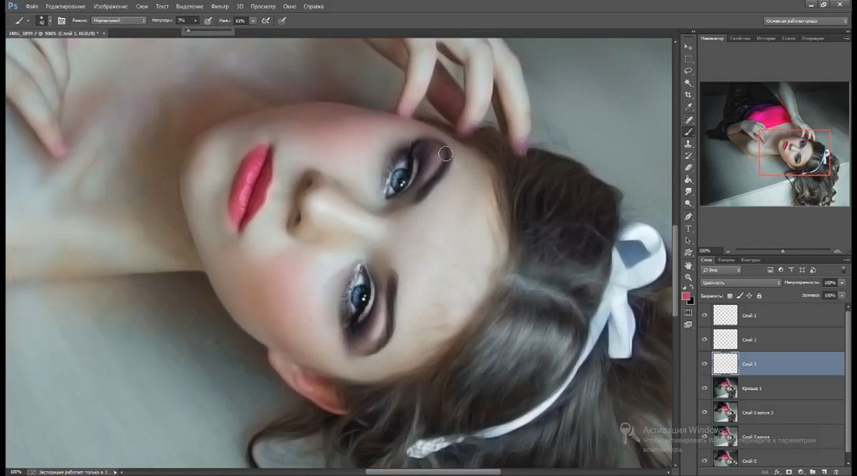Change screen mode icon in toolbox
The width and height of the screenshot is (857, 476).
pyautogui.click(x=688, y=325)
